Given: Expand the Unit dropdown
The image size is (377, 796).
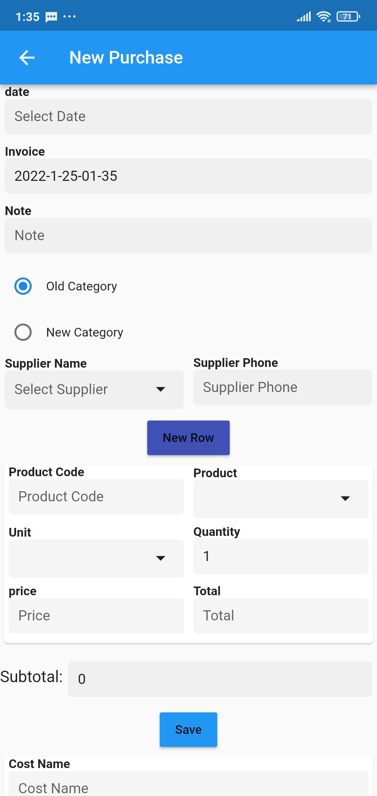Looking at the screenshot, I should point(96,558).
